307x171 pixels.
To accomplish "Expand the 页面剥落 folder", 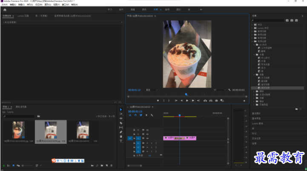I will point(254,105).
